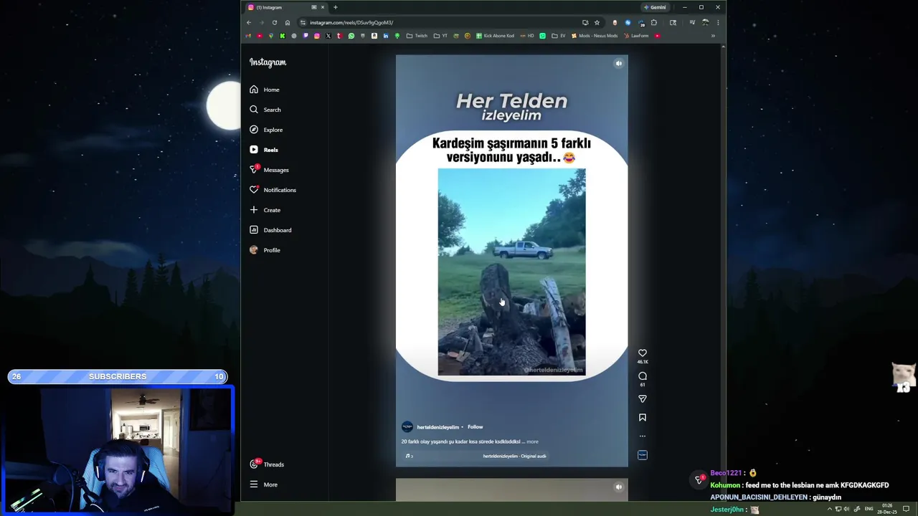
Task: Open Instagram Home from the sidebar
Action: pyautogui.click(x=265, y=90)
